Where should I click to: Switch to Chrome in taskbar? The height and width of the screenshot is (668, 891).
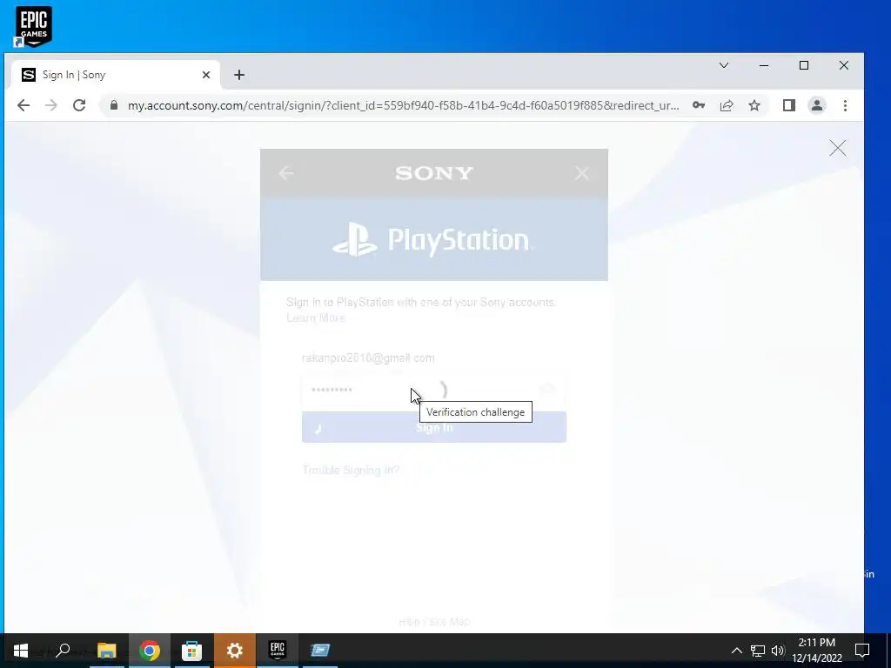150,651
